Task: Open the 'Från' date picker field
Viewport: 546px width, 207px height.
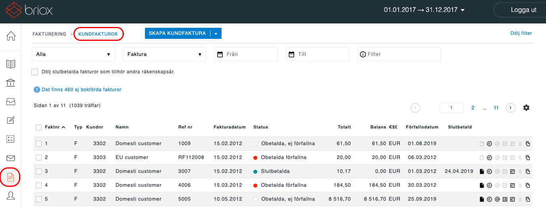Action: (246, 54)
